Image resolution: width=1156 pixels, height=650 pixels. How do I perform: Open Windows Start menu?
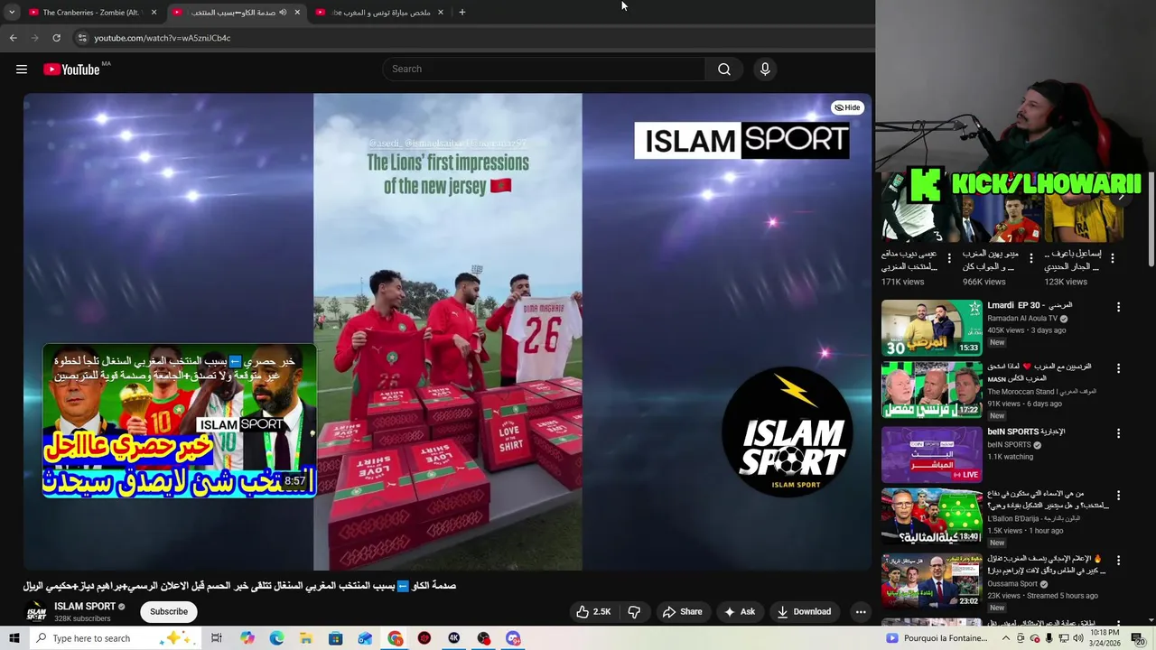(x=14, y=638)
